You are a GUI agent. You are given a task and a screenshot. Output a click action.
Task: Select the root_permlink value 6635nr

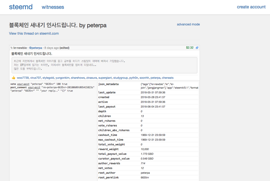coord(145,177)
